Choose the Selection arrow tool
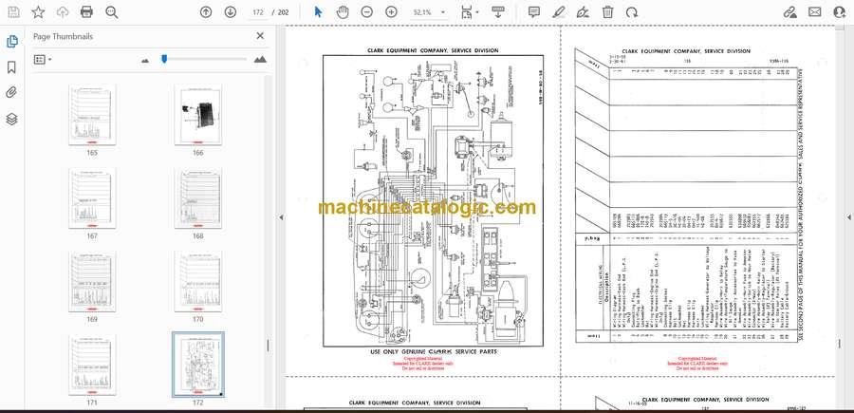The width and height of the screenshot is (854, 413). tap(319, 12)
